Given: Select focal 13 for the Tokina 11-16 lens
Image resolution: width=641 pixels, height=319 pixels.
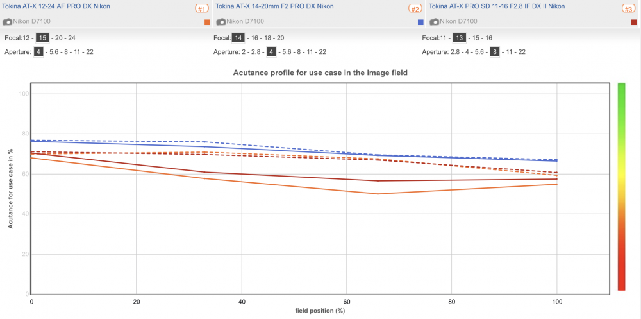Looking at the screenshot, I should 460,38.
